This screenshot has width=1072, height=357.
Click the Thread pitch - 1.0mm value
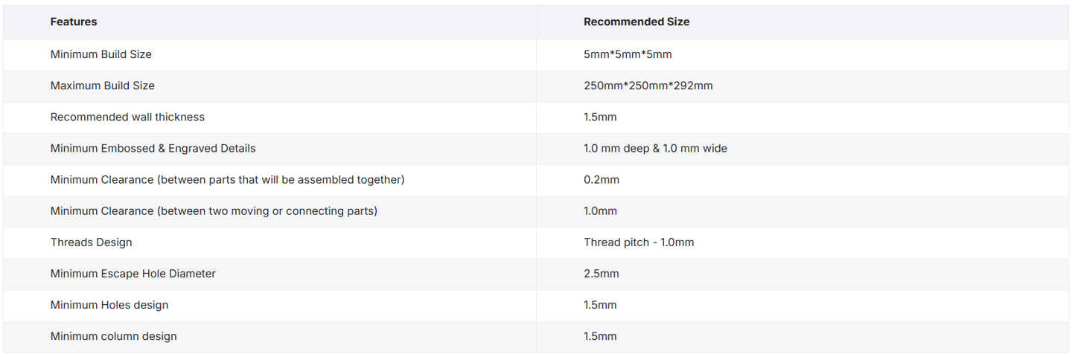point(639,242)
